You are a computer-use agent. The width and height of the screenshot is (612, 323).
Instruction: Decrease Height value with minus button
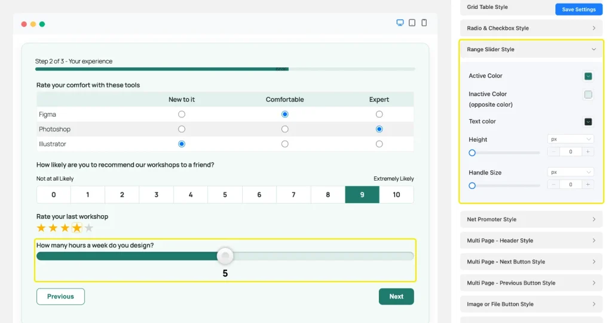point(553,152)
